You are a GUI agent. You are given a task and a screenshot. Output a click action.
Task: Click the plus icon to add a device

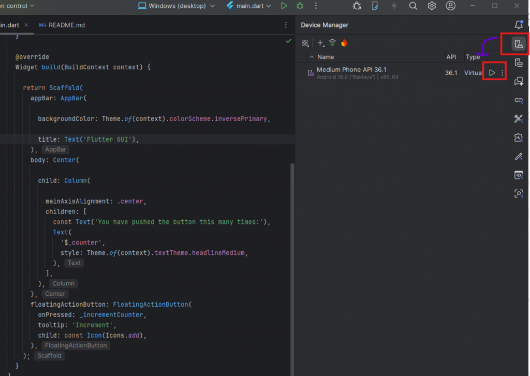320,43
